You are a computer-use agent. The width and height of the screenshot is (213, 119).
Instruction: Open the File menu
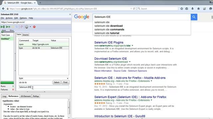(x=2, y=18)
